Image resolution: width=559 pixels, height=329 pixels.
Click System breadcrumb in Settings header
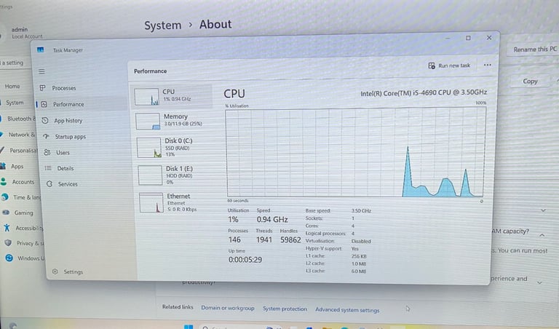[x=162, y=25]
